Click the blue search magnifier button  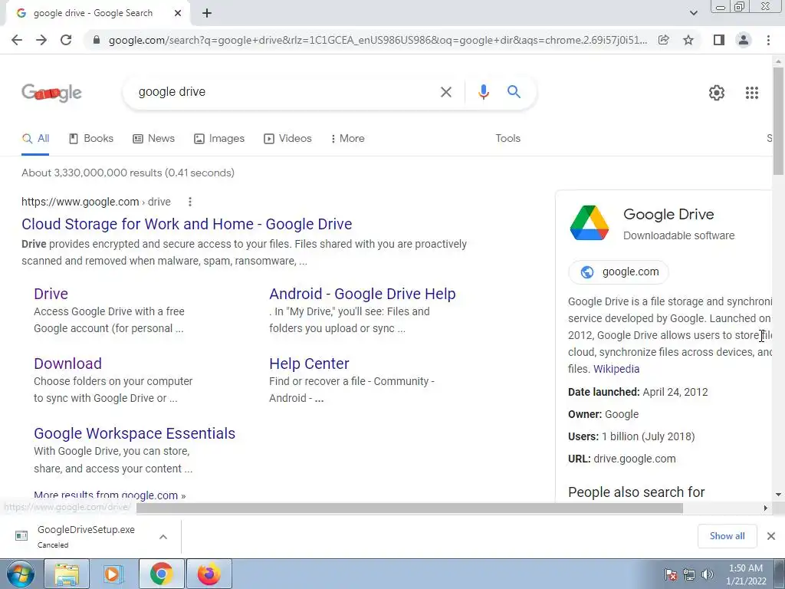click(514, 92)
